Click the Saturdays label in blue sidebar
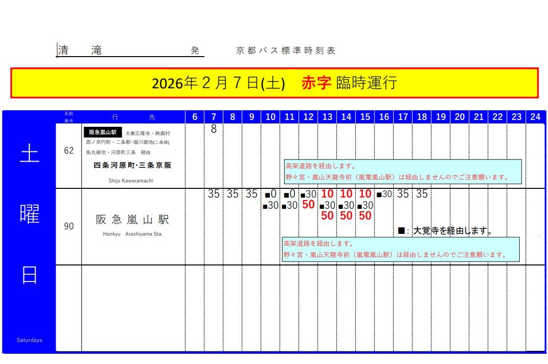The image size is (548, 364). click(x=30, y=340)
